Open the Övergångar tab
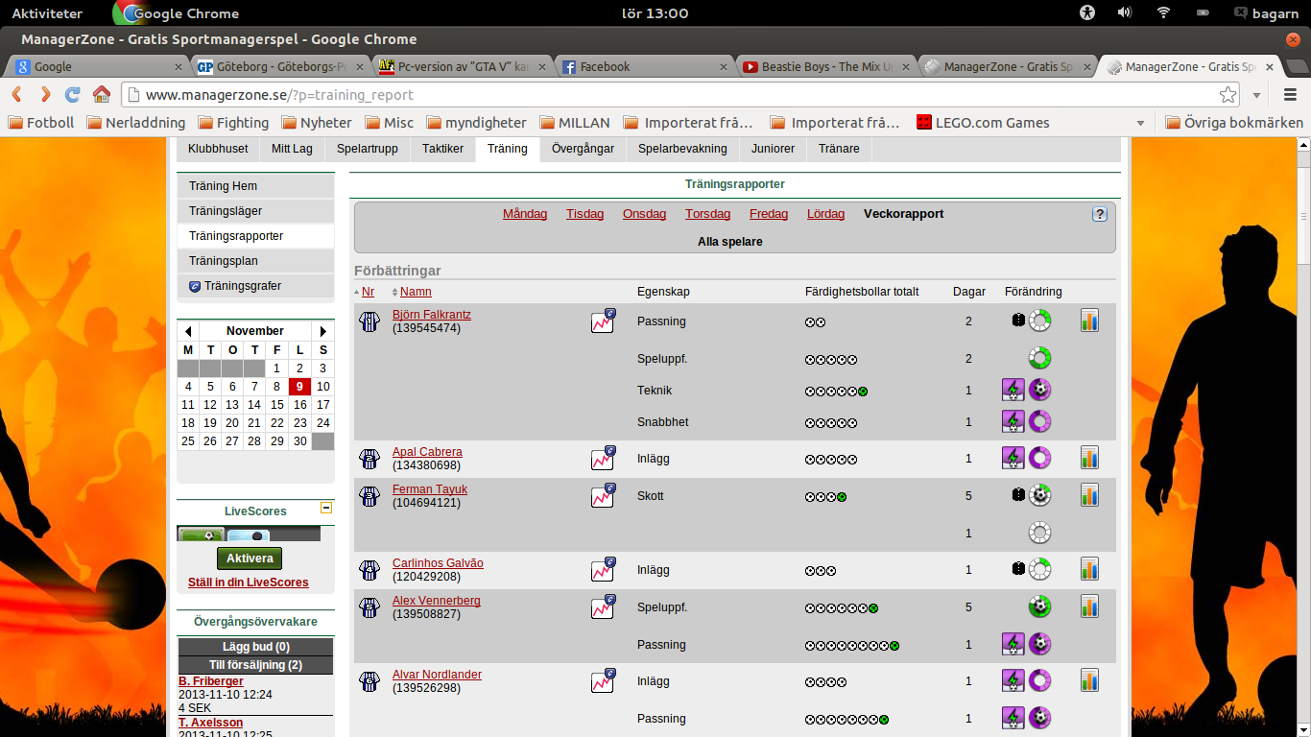1311x737 pixels. coord(583,149)
